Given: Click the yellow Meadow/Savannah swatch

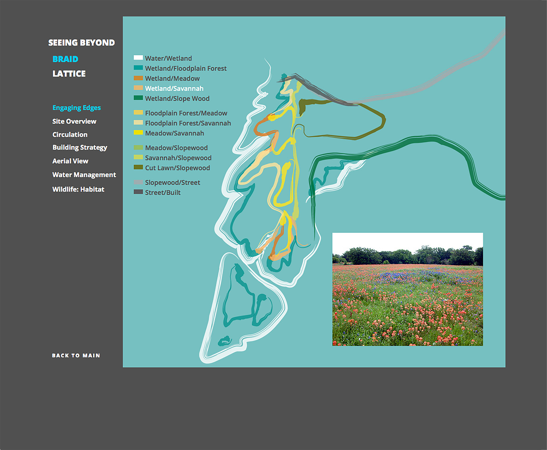Looking at the screenshot, I should [x=138, y=133].
